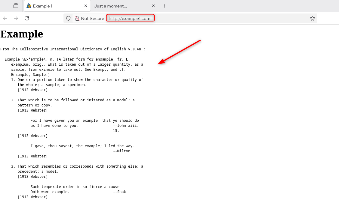
Task: Click the line 'From The Collaborative International Dictionary'
Action: [73, 49]
